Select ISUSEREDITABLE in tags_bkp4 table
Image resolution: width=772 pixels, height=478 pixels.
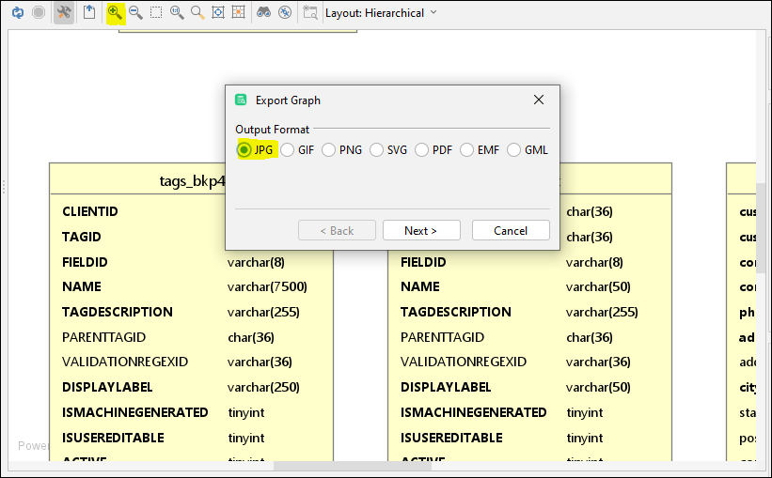pyautogui.click(x=113, y=438)
